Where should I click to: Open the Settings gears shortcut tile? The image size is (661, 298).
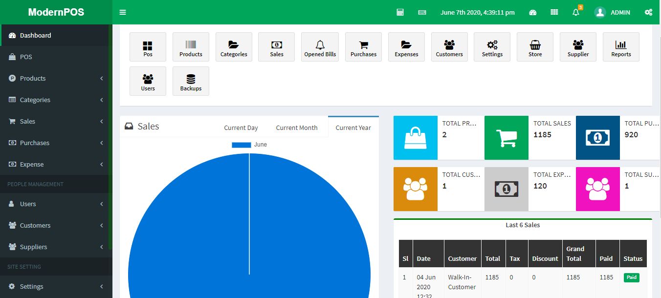coord(492,47)
